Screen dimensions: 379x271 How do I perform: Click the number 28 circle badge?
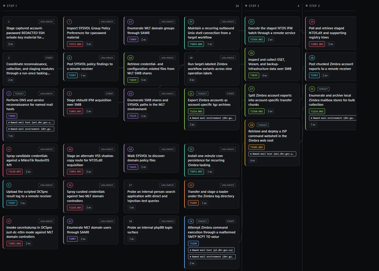click(x=251, y=125)
